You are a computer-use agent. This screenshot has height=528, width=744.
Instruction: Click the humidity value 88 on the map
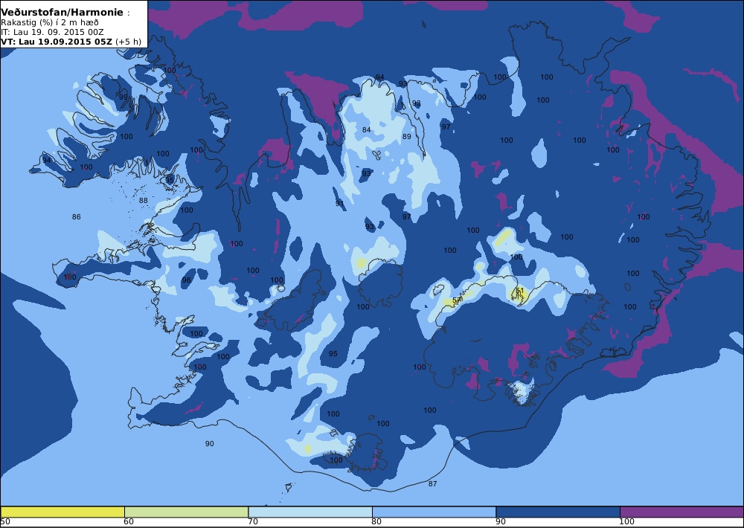pyautogui.click(x=144, y=201)
